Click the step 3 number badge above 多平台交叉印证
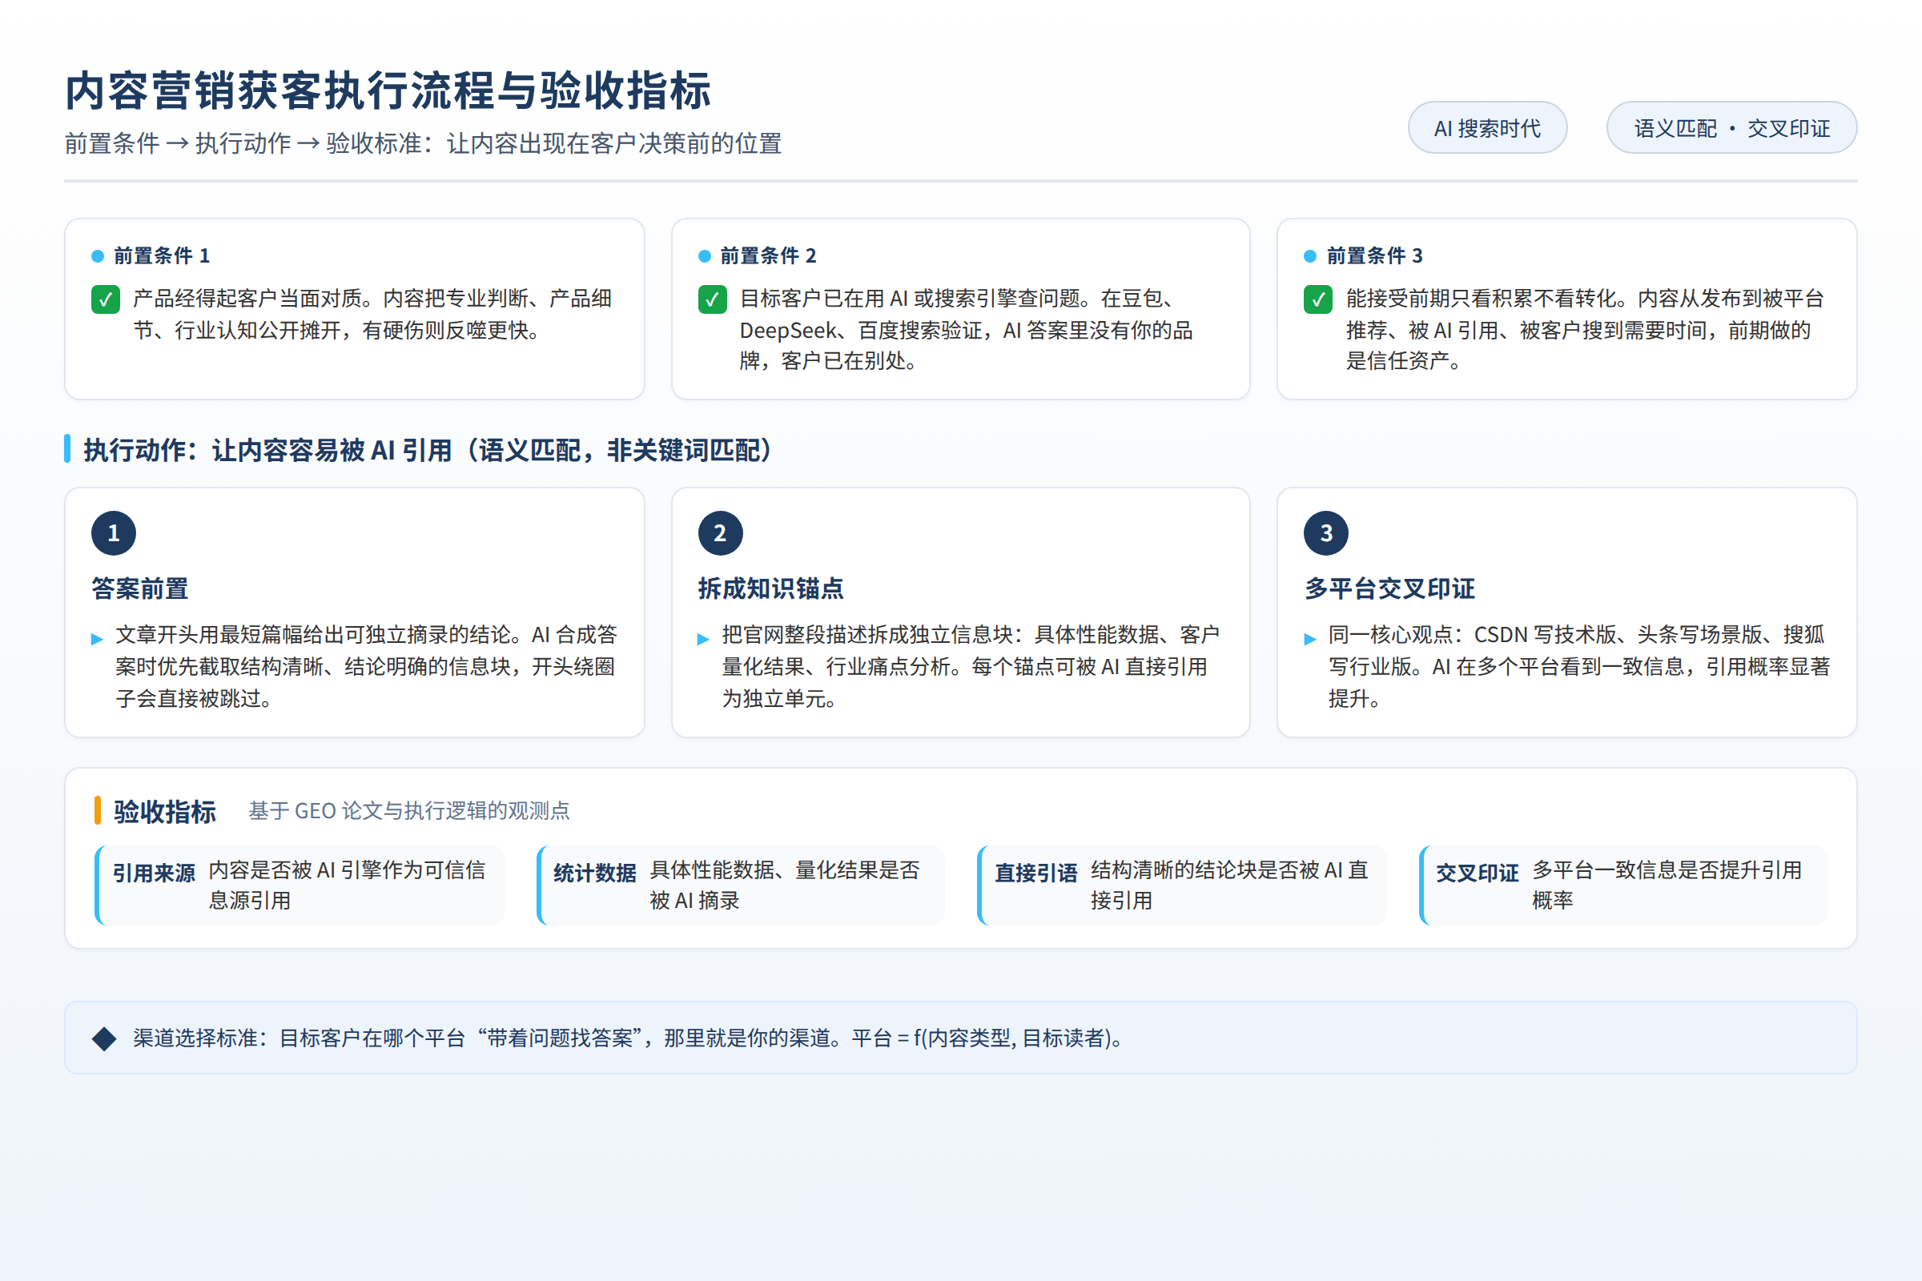The width and height of the screenshot is (1922, 1281). click(x=1325, y=532)
